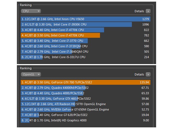The height and width of the screenshot is (129, 173).
Task: Select the ATI Radeon HD 5770 row
Action: (x=86, y=104)
